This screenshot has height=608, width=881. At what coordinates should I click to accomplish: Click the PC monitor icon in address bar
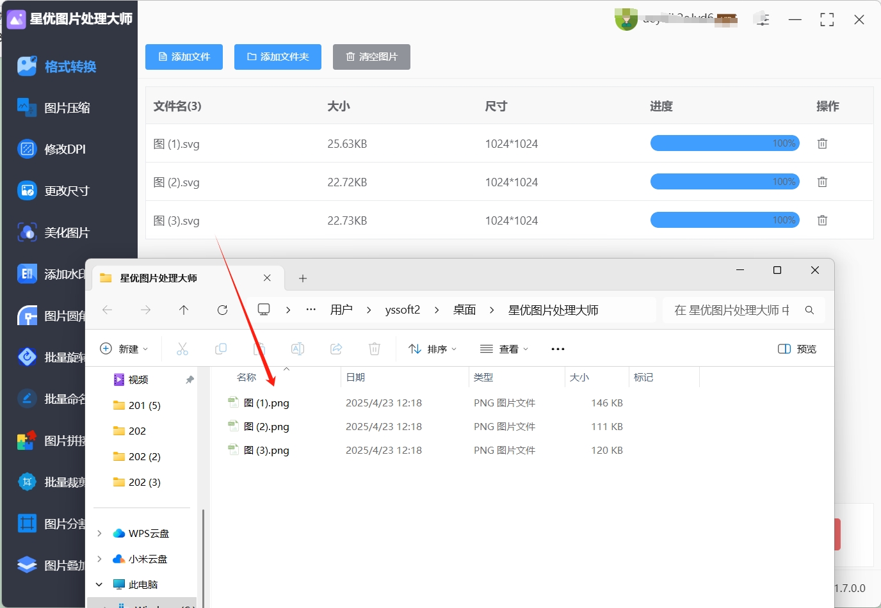(x=264, y=310)
